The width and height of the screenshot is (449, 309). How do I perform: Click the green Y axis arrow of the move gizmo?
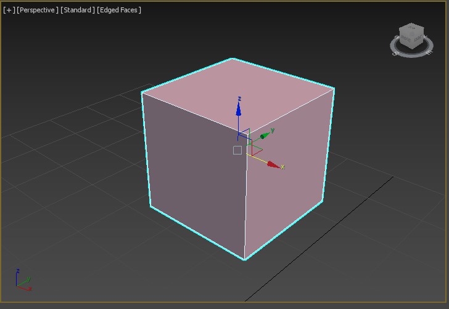265,135
